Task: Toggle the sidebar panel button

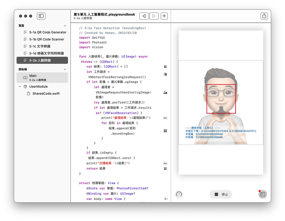Action: tap(41, 16)
